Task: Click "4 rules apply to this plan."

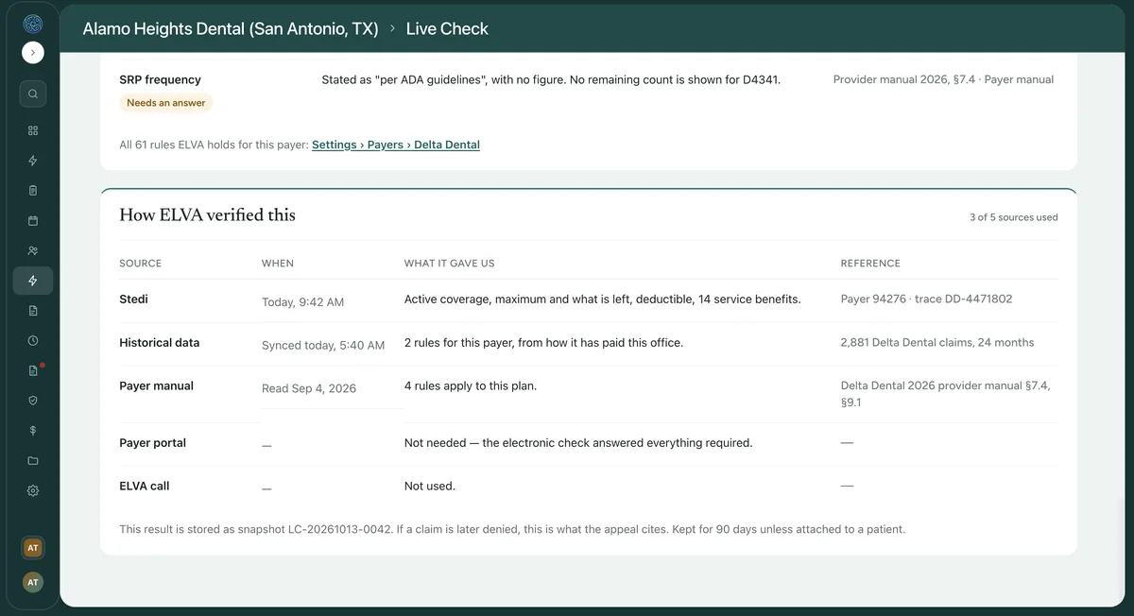Action: tap(471, 385)
